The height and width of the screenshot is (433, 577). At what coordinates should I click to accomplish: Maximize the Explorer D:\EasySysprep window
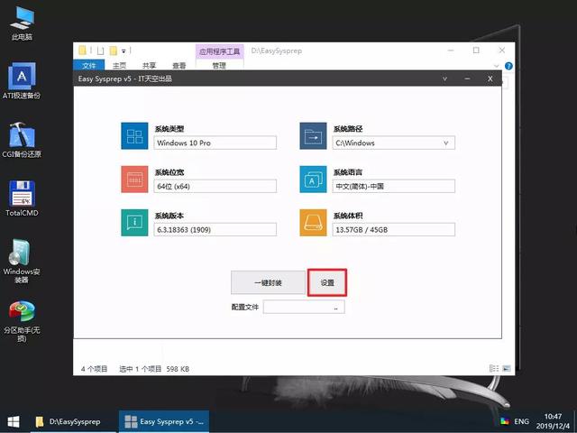click(x=476, y=51)
